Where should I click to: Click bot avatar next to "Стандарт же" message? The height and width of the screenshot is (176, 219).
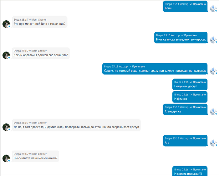(213, 111)
